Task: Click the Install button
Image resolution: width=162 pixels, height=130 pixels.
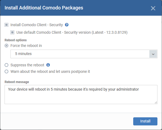Action: (x=145, y=121)
